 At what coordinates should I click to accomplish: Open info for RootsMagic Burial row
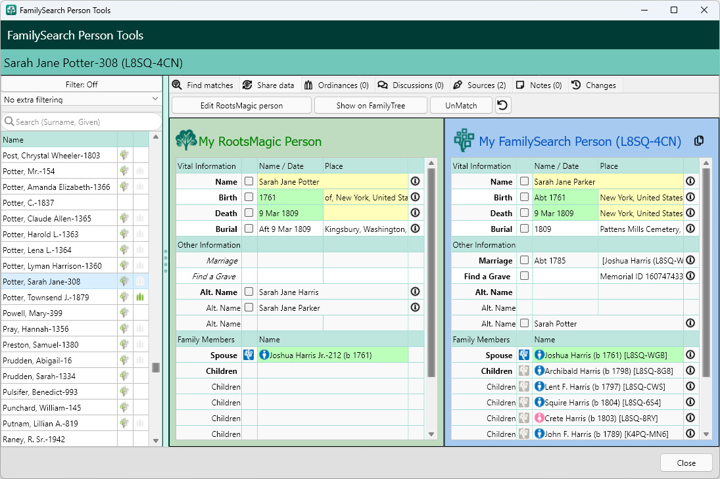pyautogui.click(x=415, y=229)
